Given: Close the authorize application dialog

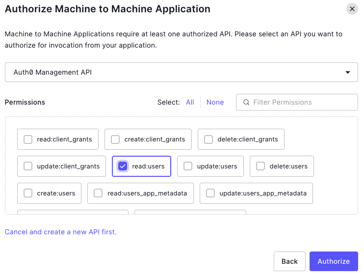Looking at the screenshot, I should [352, 9].
